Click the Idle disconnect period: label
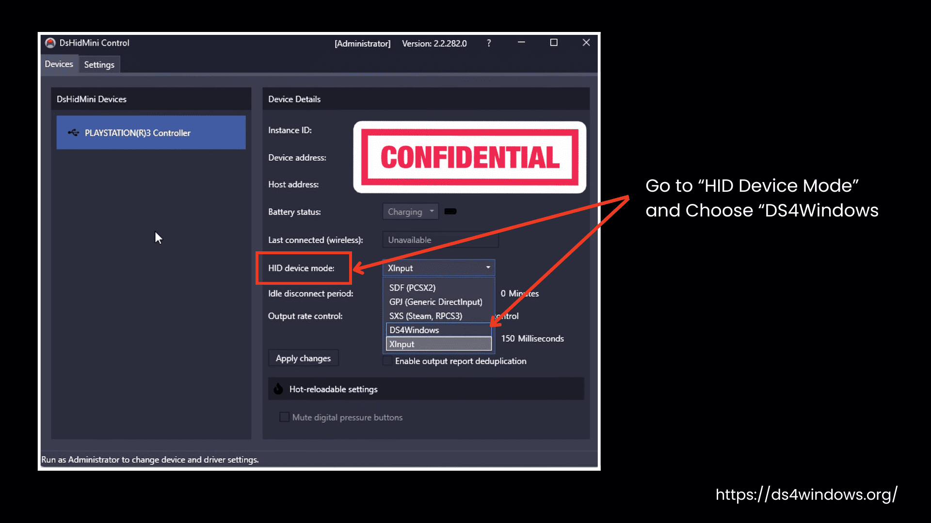This screenshot has width=931, height=523. pyautogui.click(x=311, y=293)
